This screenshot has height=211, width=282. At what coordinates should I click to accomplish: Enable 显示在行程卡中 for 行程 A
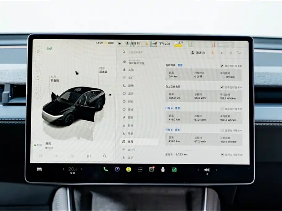coord(222,108)
